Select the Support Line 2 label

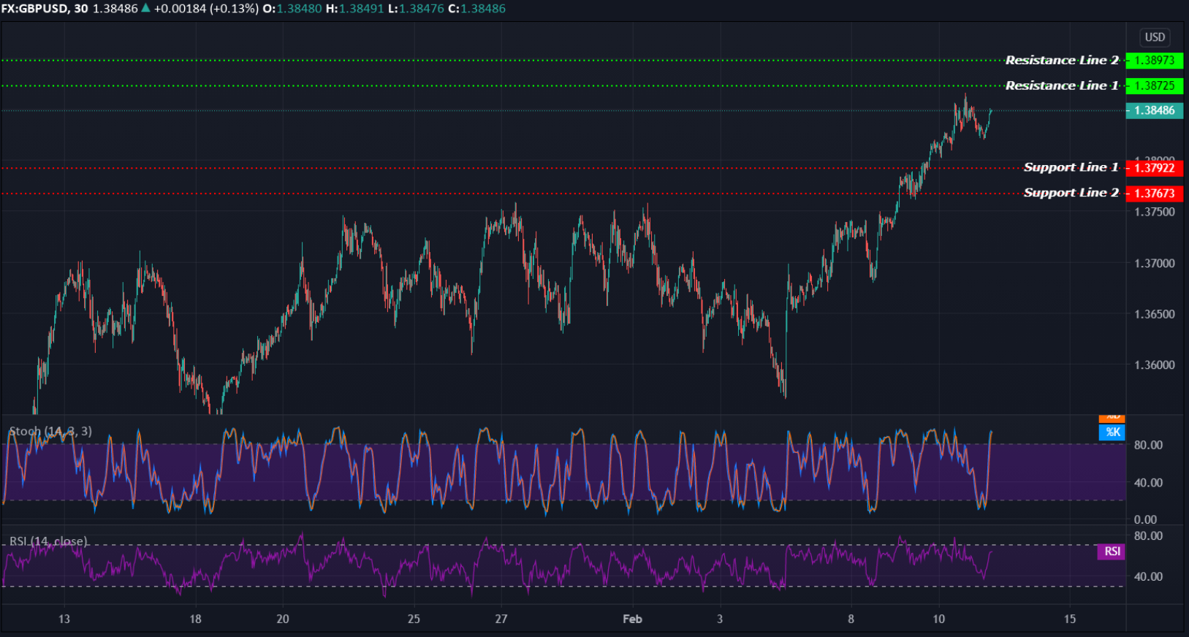pos(1071,193)
